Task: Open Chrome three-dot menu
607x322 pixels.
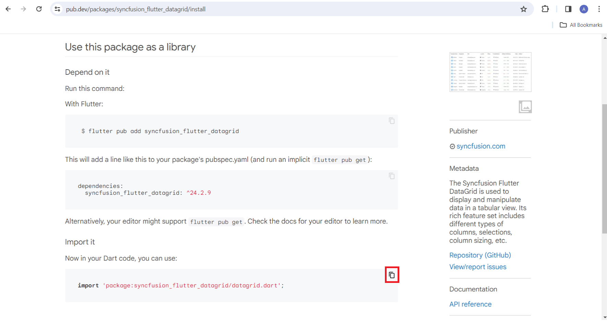Action: [x=599, y=9]
